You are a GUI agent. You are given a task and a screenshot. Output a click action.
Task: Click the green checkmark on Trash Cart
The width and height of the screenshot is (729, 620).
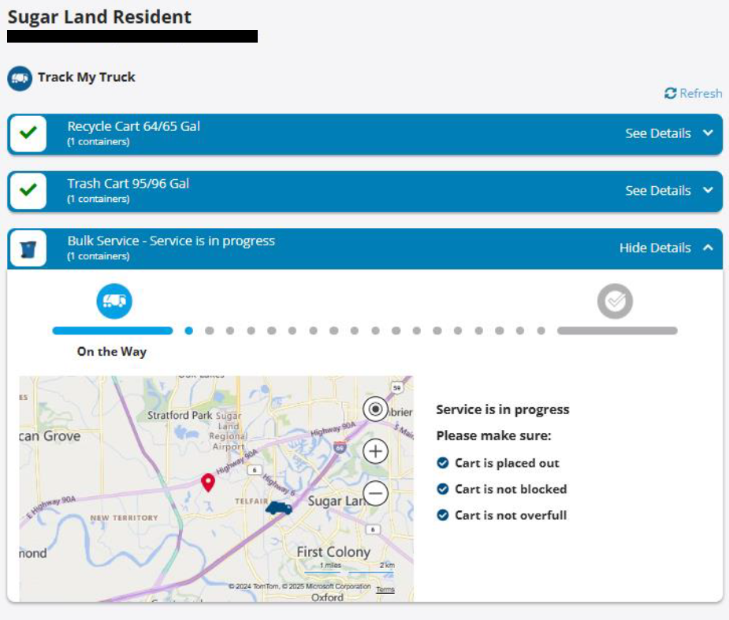pyautogui.click(x=30, y=190)
